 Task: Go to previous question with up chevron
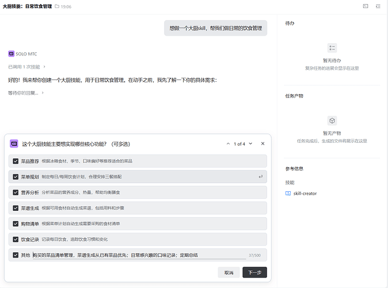(x=228, y=143)
